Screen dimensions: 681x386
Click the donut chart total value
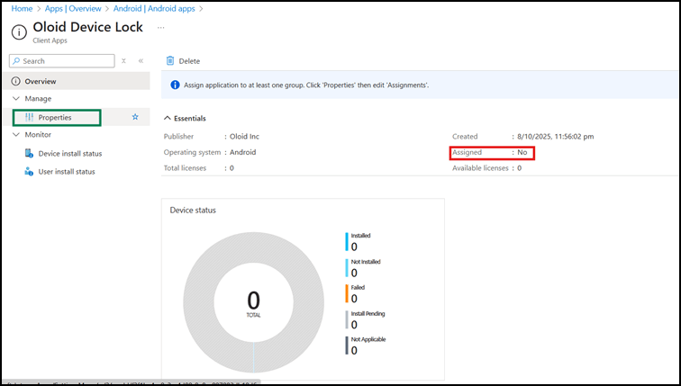[254, 301]
